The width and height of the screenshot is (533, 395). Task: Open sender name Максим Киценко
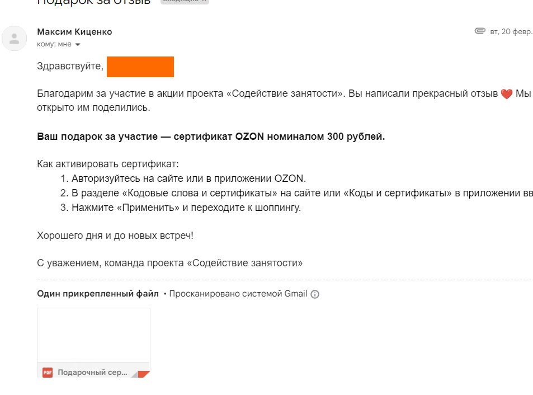[x=74, y=32]
